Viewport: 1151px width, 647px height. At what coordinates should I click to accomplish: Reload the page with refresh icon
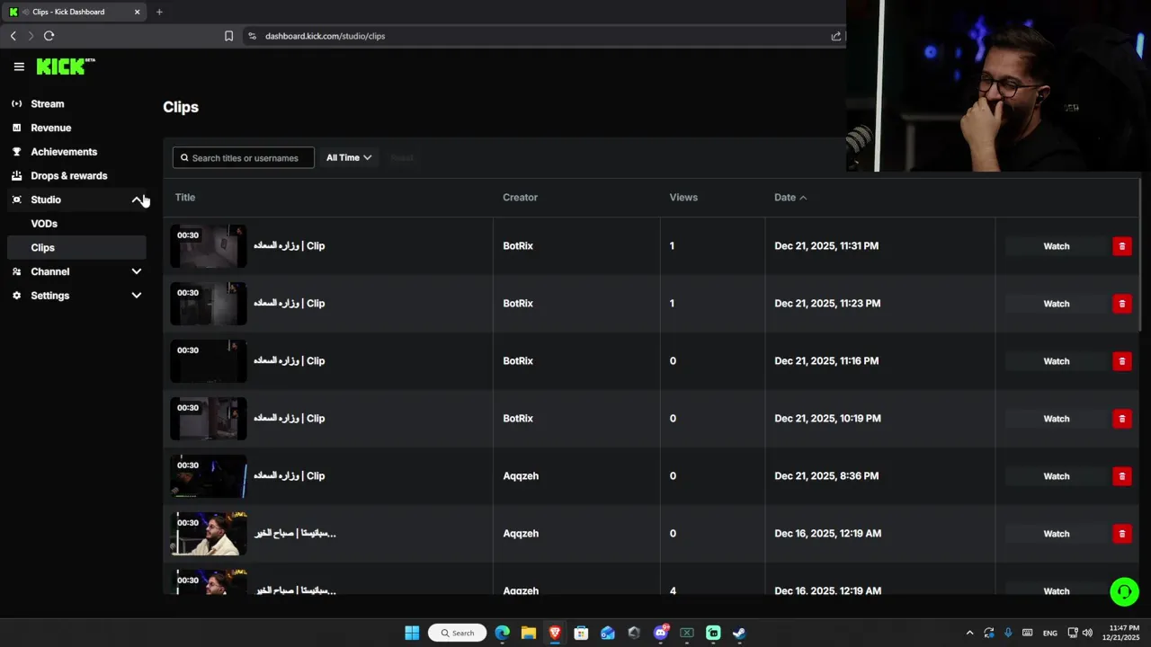[49, 36]
